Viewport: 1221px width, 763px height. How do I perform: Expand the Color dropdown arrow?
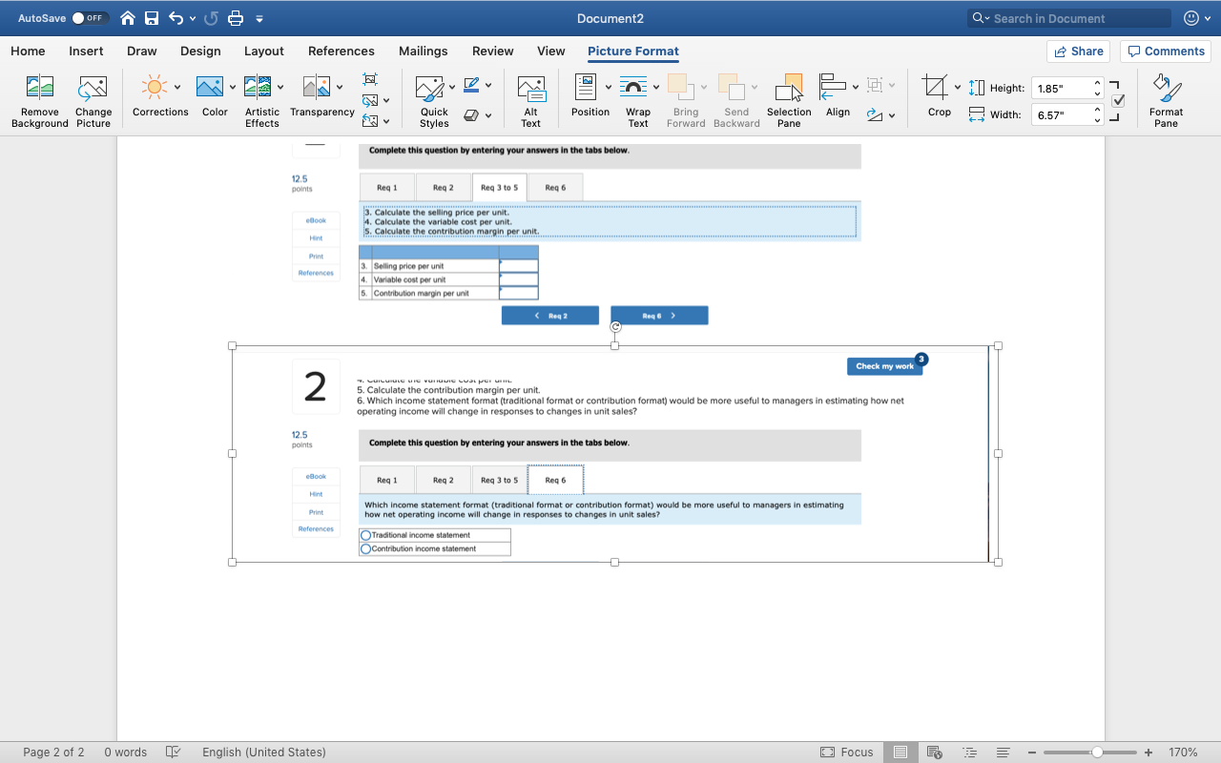[x=232, y=88]
